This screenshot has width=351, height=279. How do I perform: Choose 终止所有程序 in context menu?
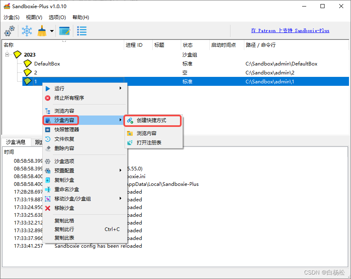tap(85, 98)
